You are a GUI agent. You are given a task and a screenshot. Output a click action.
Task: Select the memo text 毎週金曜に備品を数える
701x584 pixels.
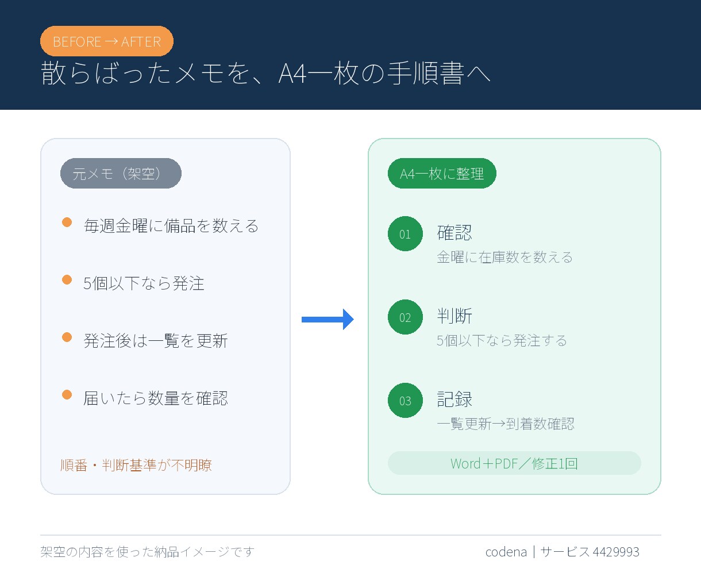[x=171, y=226]
